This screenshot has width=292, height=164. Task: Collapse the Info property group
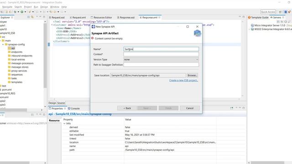pyautogui.click(x=64, y=123)
